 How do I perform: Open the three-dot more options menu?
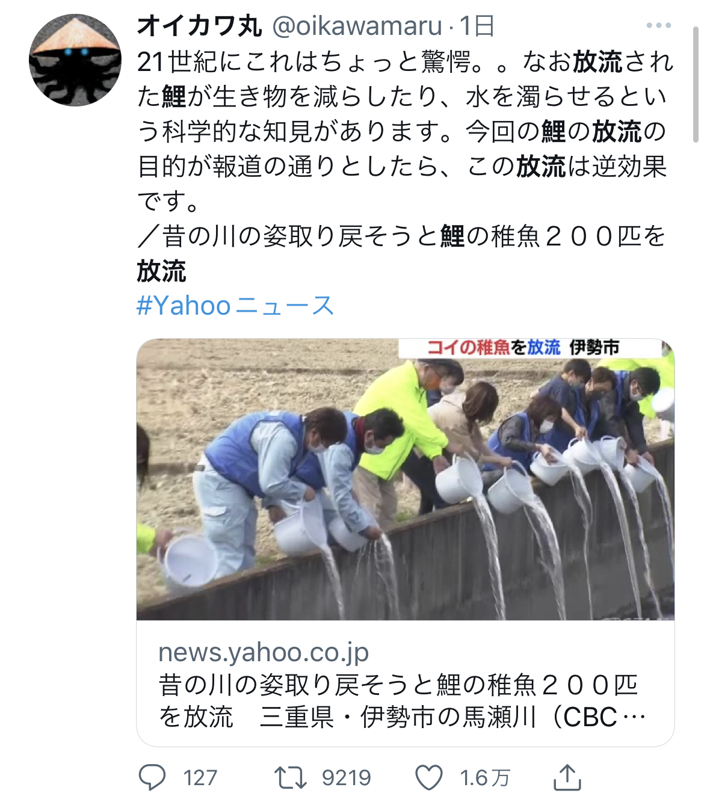coord(658,25)
